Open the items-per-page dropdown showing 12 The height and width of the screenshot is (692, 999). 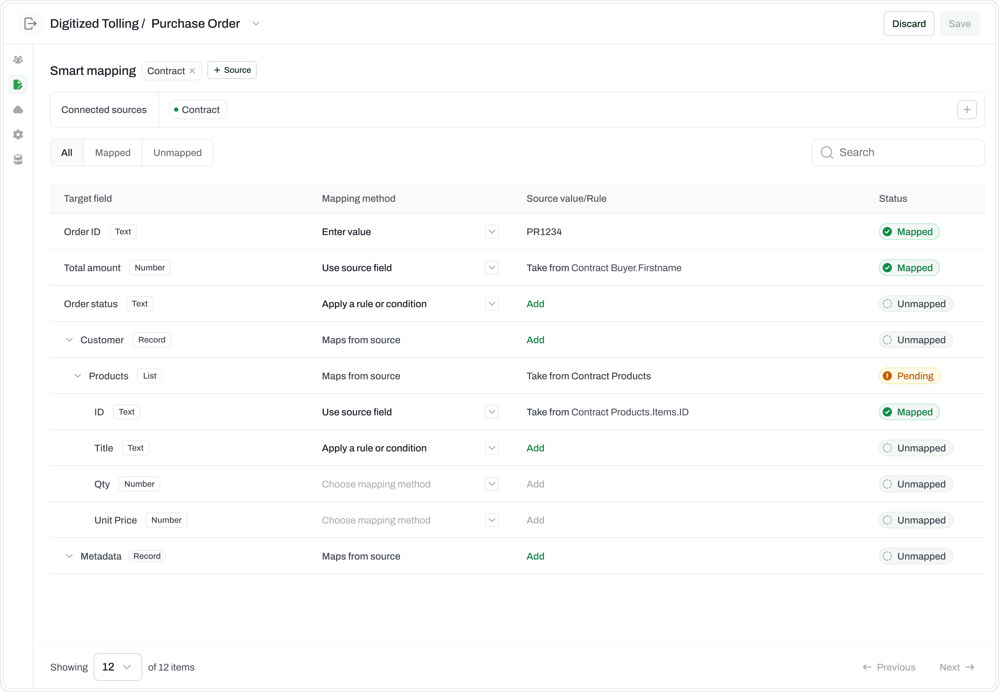[x=118, y=667]
